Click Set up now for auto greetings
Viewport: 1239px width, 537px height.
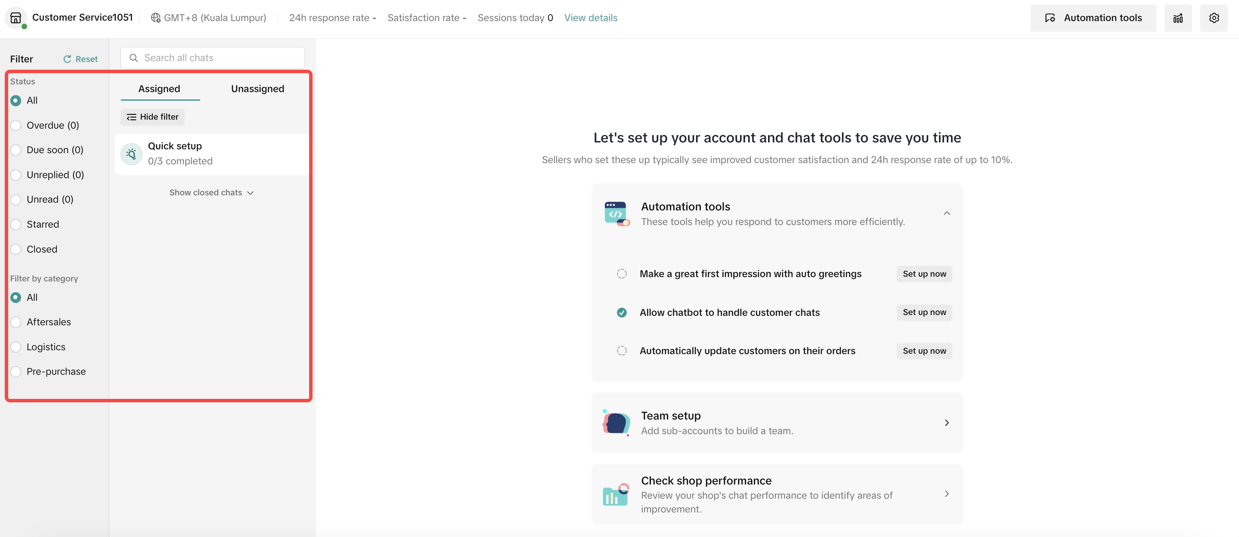point(923,274)
